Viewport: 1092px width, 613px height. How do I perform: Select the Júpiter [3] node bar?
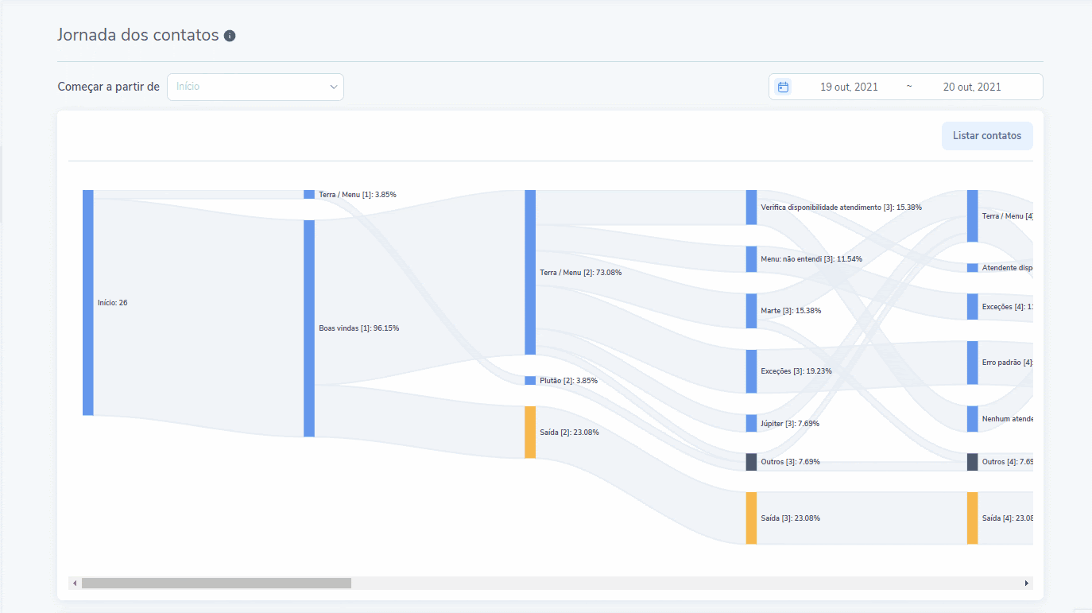pyautogui.click(x=751, y=423)
